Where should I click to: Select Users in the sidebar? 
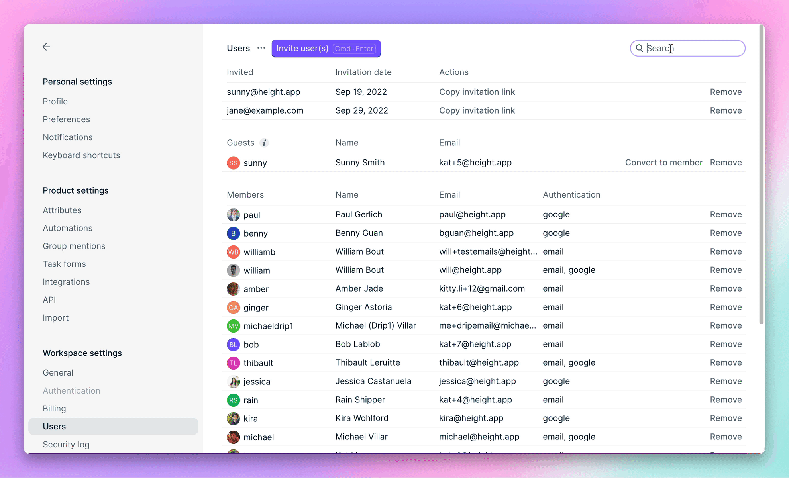pyautogui.click(x=113, y=426)
